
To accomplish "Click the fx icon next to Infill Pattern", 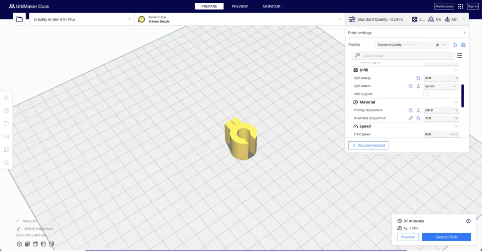I will [418, 86].
